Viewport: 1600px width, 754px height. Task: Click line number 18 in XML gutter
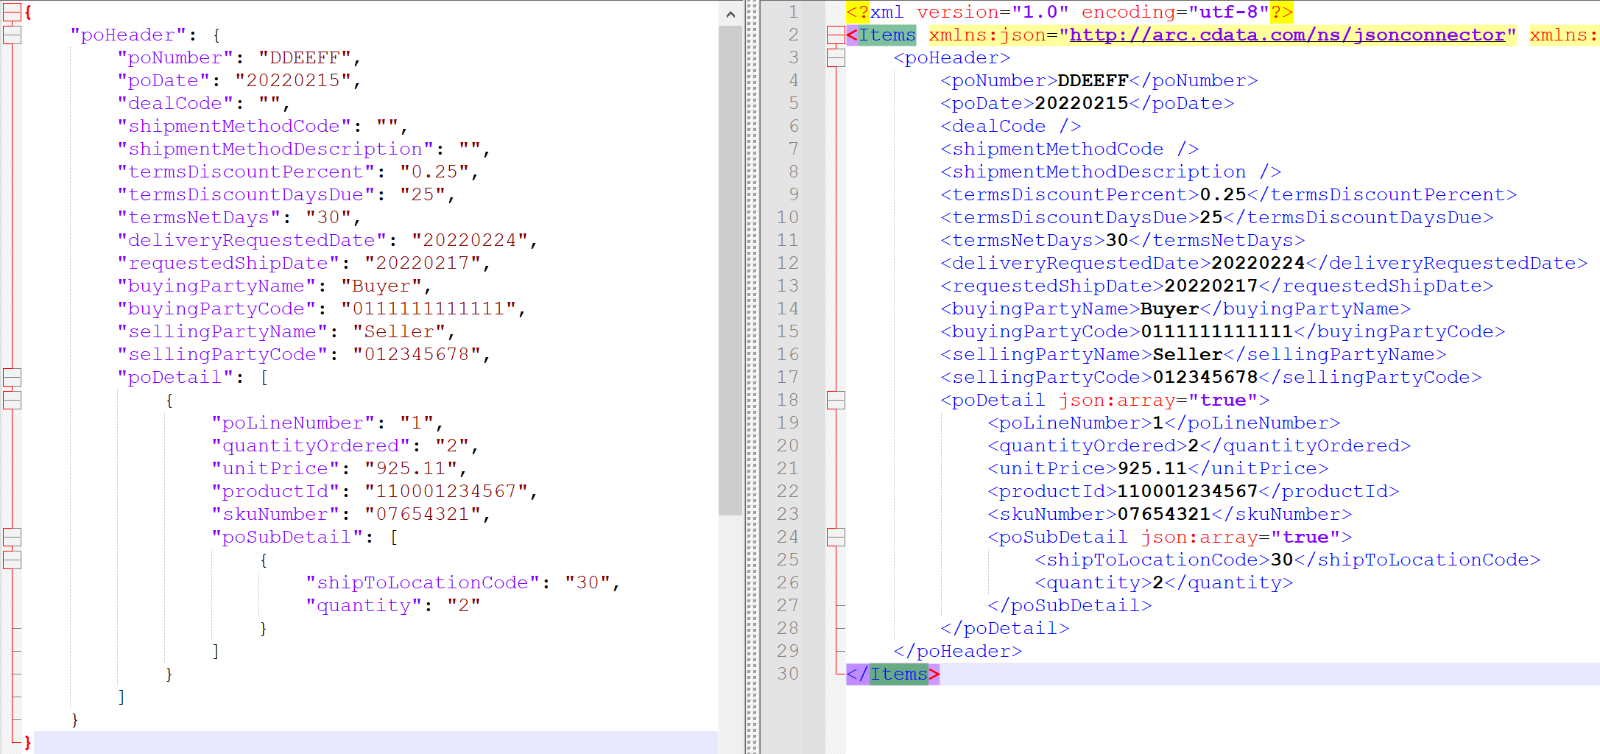pyautogui.click(x=788, y=400)
